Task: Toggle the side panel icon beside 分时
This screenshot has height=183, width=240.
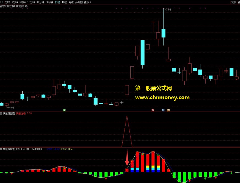Action: [x=2, y=2]
